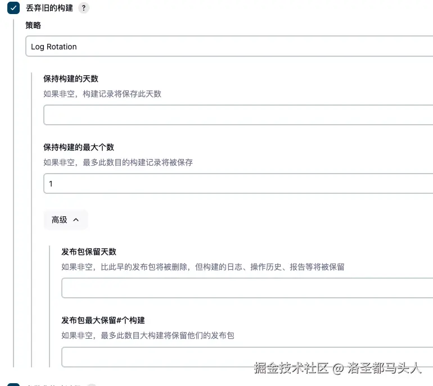Click the chevron arrow next to 高级
433x386 pixels.
76,220
